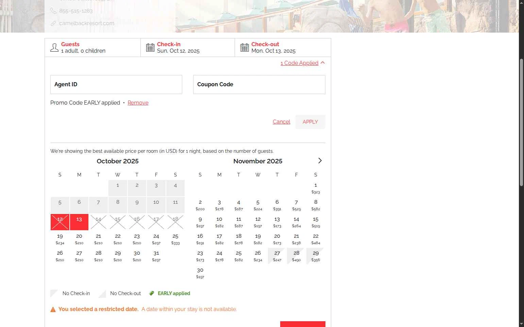Viewport: 524px width, 327px height.
Task: Select November 16 priced $191
Action: pyautogui.click(x=200, y=239)
